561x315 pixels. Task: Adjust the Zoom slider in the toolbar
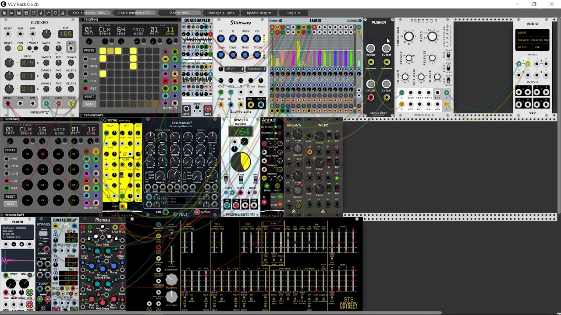point(180,13)
